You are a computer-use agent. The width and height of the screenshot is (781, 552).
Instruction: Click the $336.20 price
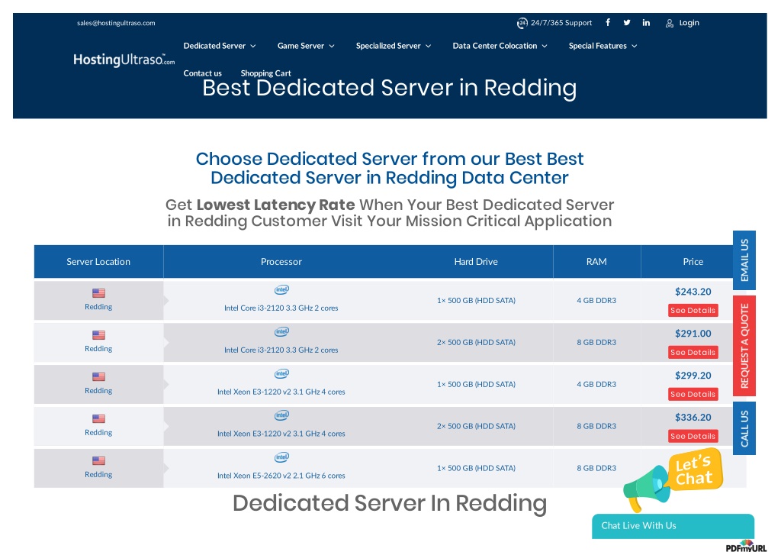[693, 418]
